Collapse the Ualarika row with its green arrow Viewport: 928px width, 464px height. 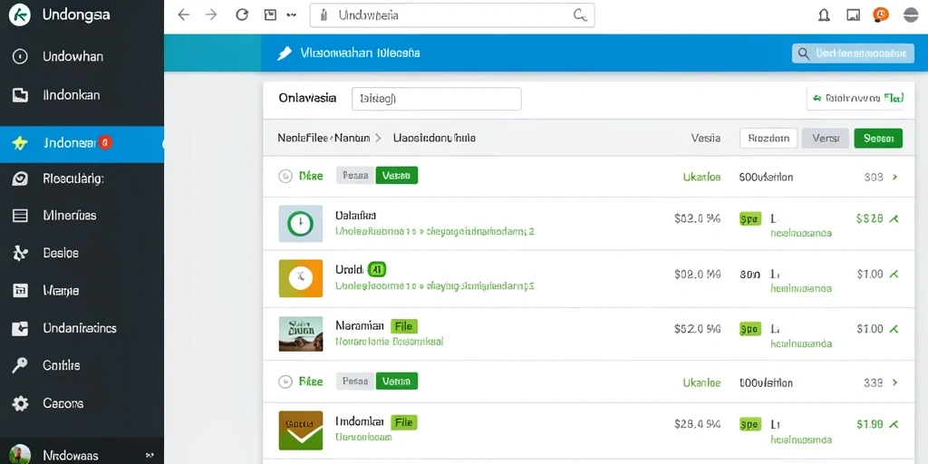894,219
